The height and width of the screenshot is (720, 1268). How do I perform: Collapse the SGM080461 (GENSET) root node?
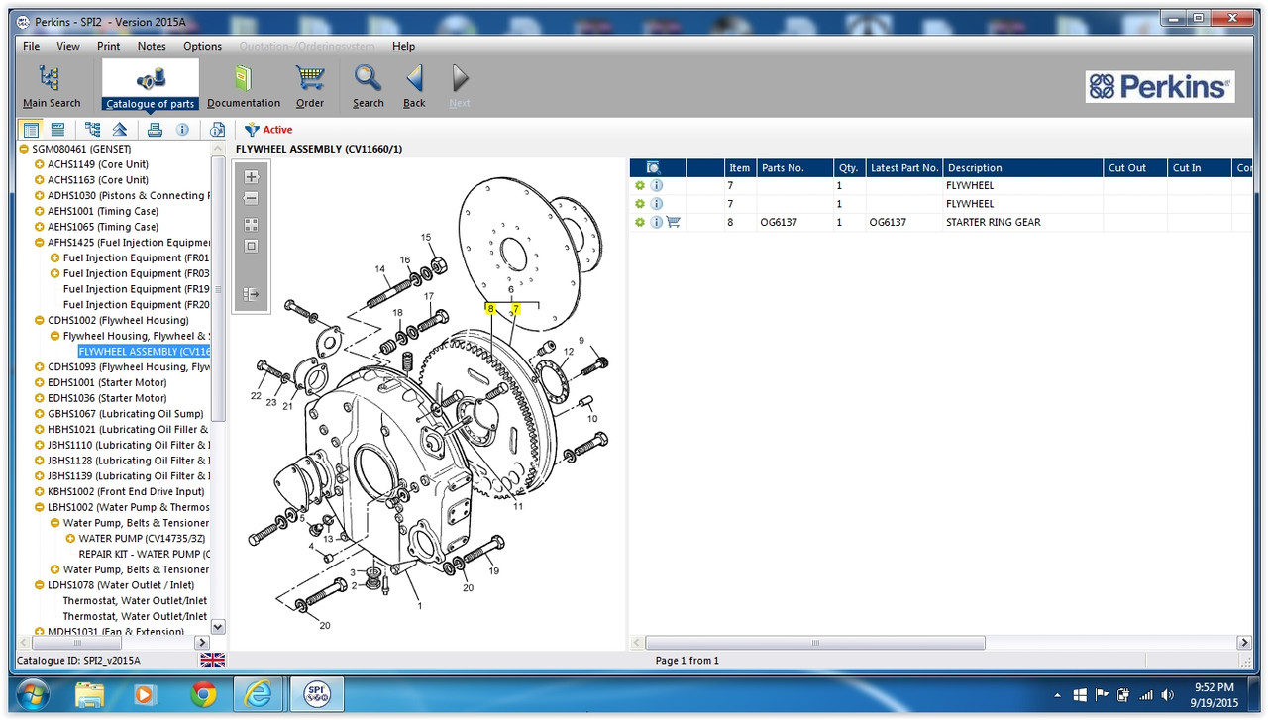pyautogui.click(x=24, y=149)
